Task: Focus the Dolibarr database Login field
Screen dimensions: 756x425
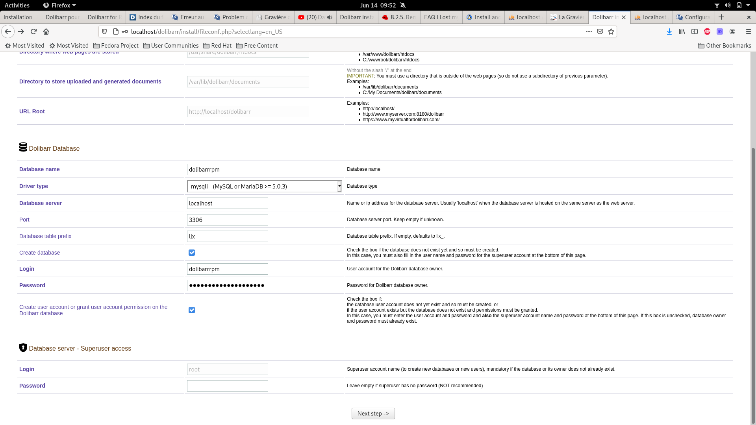Action: pyautogui.click(x=228, y=269)
